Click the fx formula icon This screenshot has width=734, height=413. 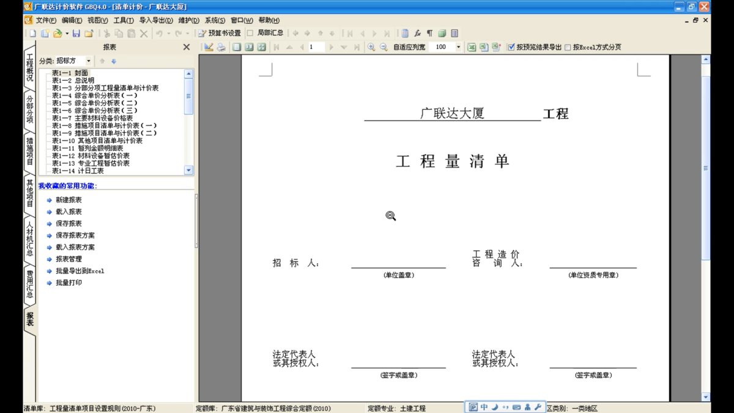(x=417, y=34)
